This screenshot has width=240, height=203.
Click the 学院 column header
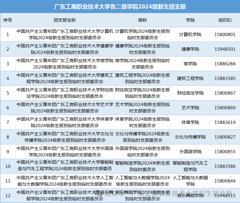190,20
